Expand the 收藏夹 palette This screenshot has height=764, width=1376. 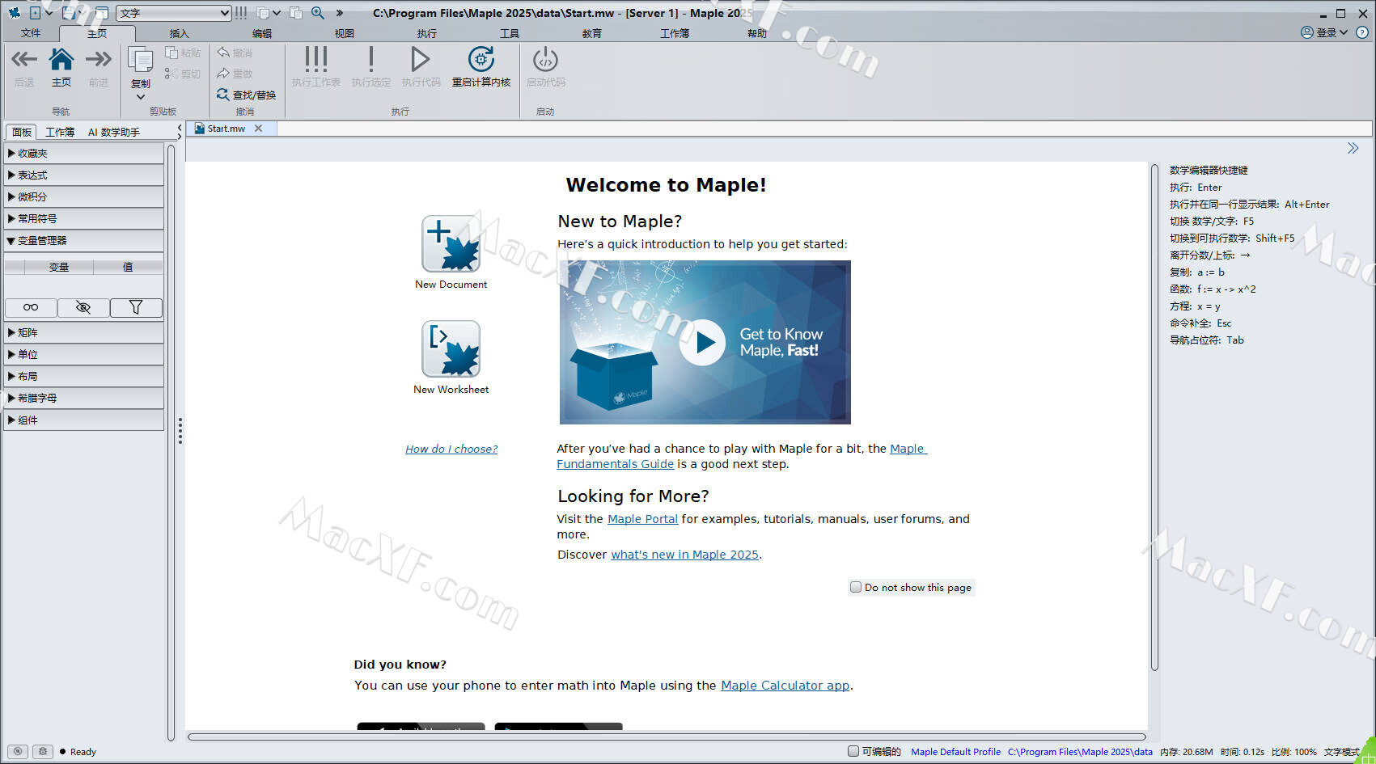coord(84,154)
